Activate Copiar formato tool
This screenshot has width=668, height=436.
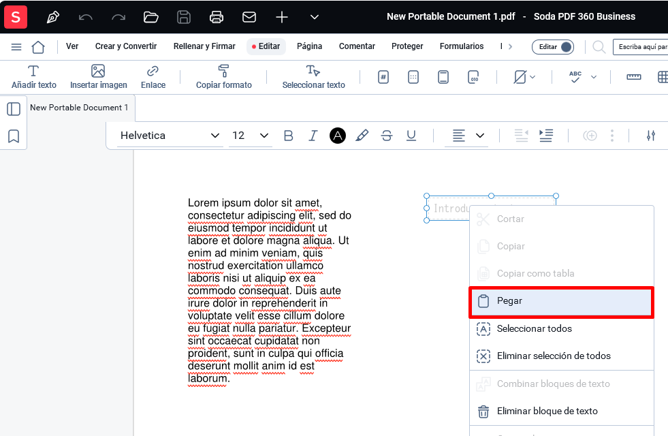pyautogui.click(x=223, y=77)
